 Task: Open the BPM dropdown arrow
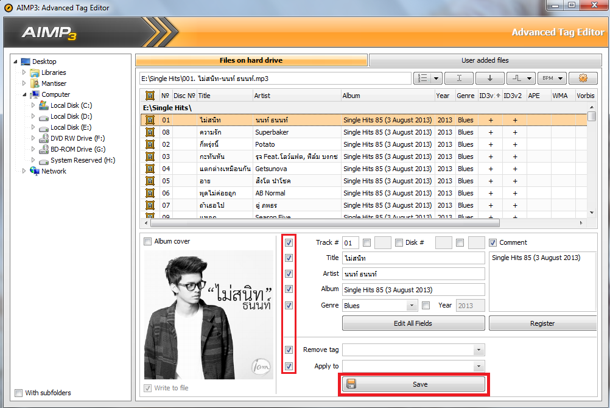(561, 79)
